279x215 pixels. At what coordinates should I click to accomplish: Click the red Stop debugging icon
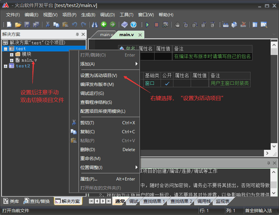[x=156, y=25]
